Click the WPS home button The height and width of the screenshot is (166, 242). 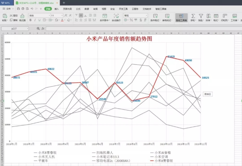6,3
